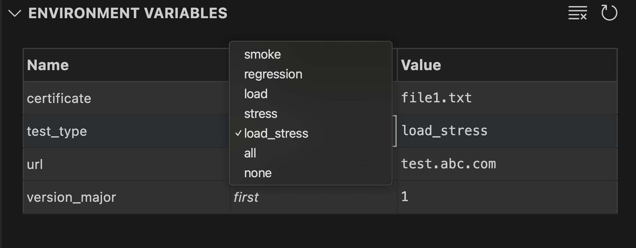
Task: Click the checked 'load_stress' option
Action: coord(276,134)
